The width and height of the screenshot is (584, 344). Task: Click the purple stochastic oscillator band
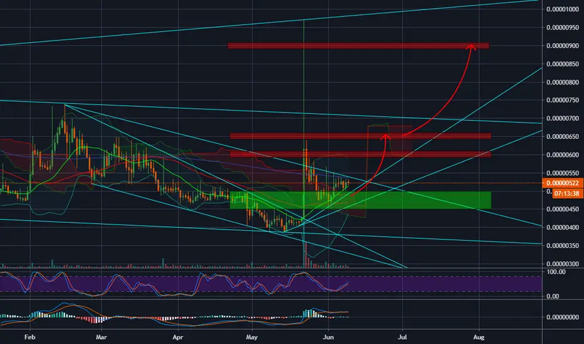(x=271, y=284)
